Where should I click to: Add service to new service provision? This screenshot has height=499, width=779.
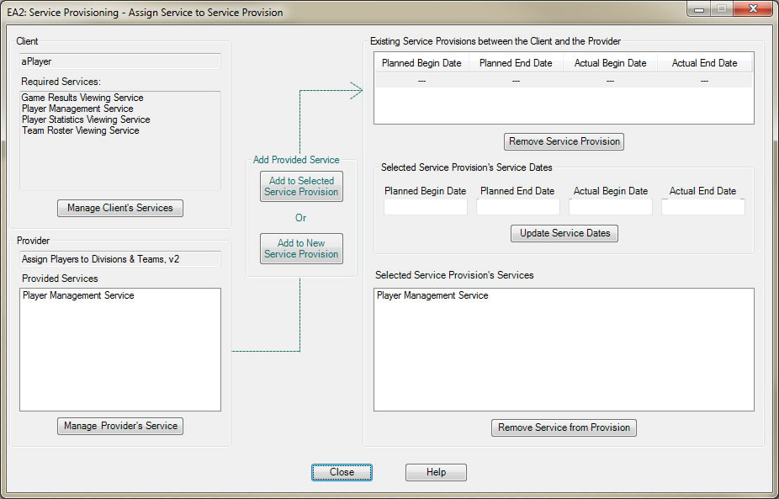(301, 248)
